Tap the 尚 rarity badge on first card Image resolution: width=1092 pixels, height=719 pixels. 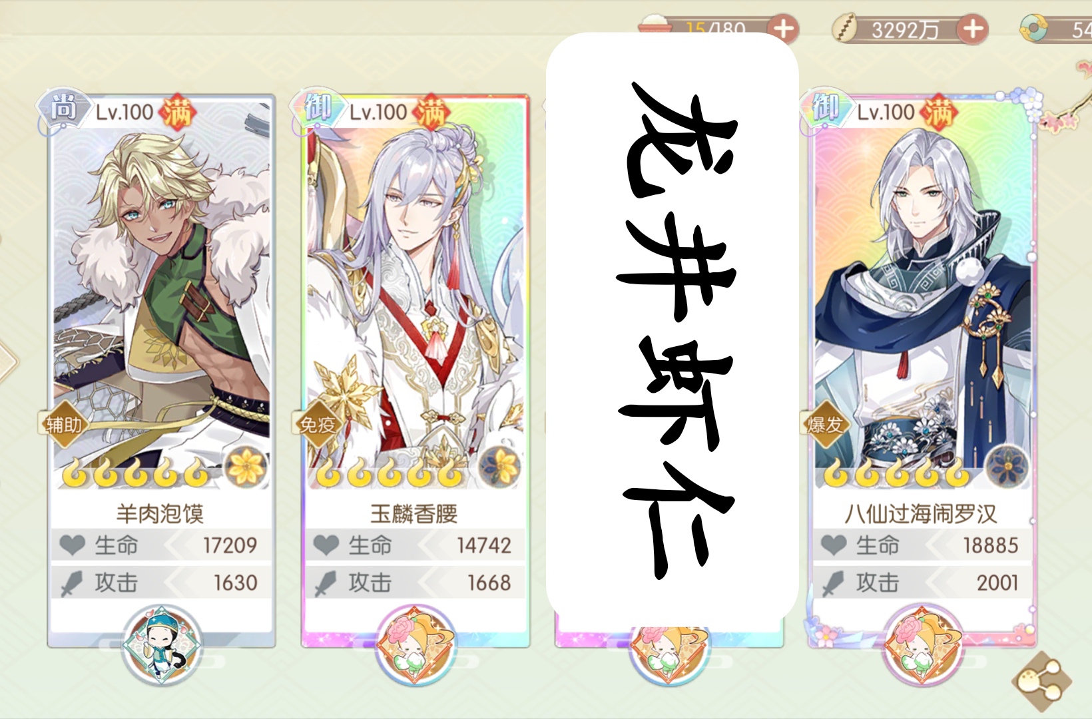pos(64,109)
